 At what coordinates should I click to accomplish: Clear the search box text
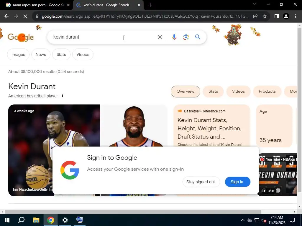[160, 37]
